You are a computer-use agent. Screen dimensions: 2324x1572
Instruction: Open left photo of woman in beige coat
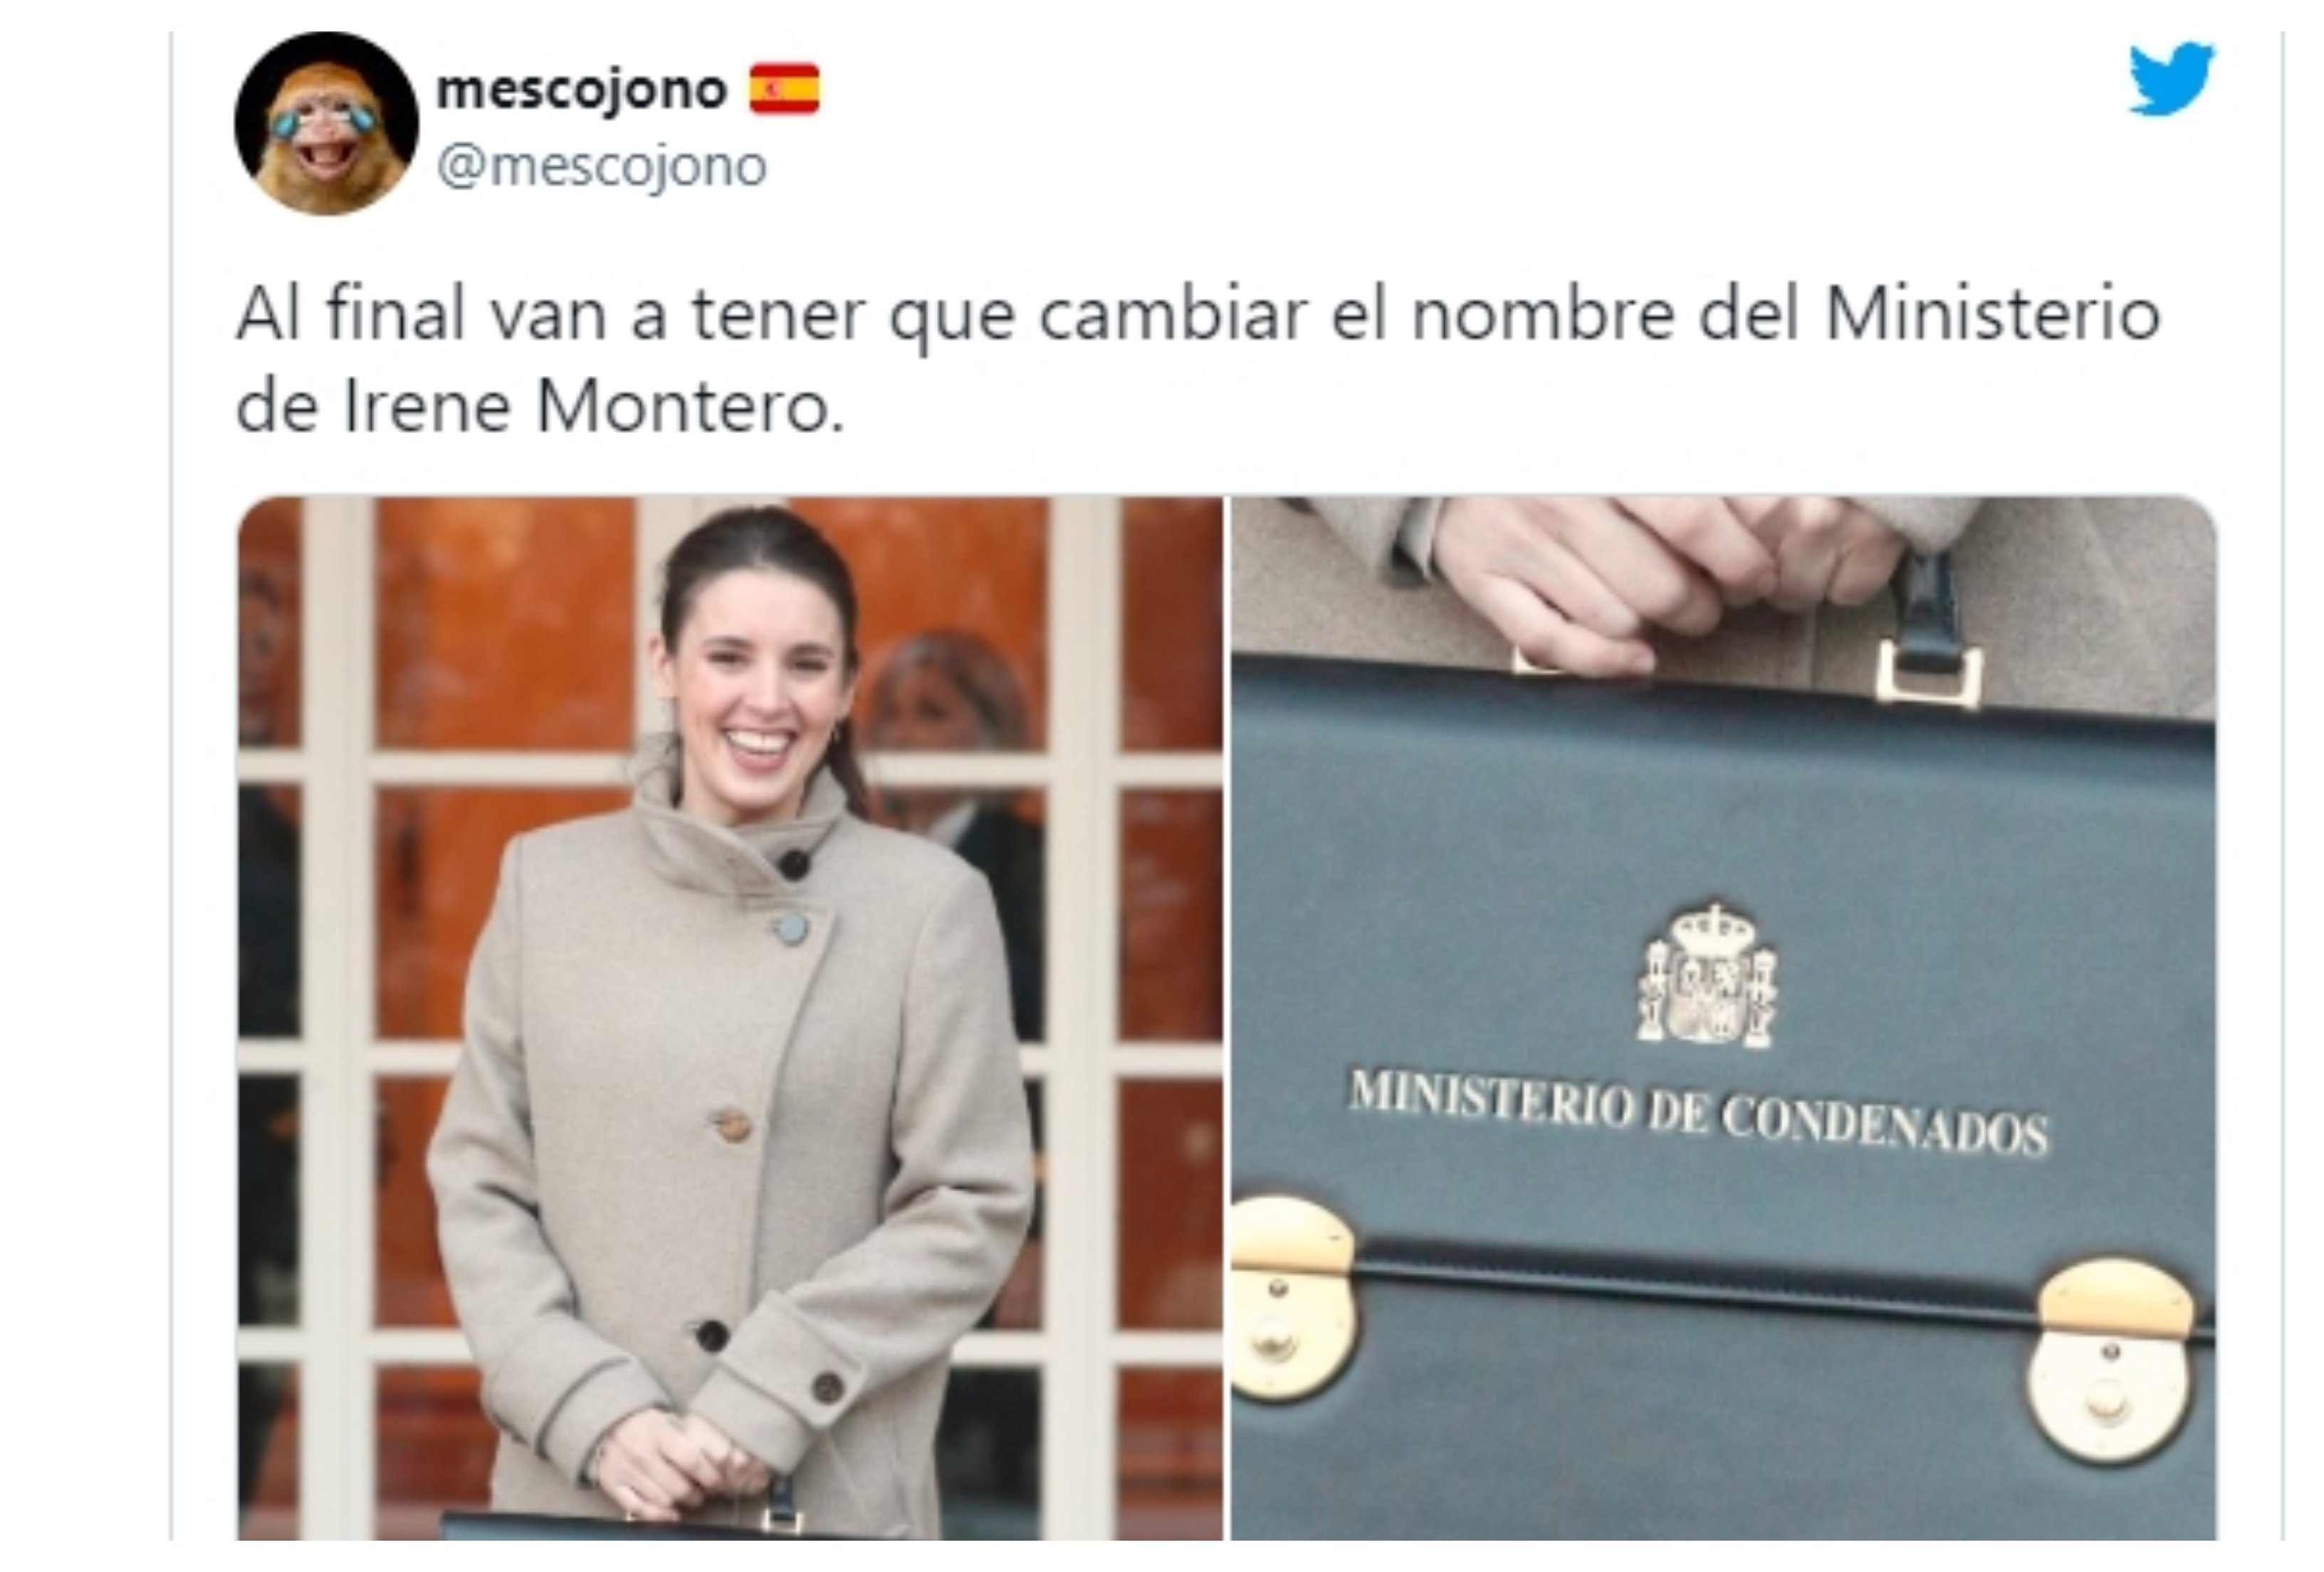coord(730,1018)
